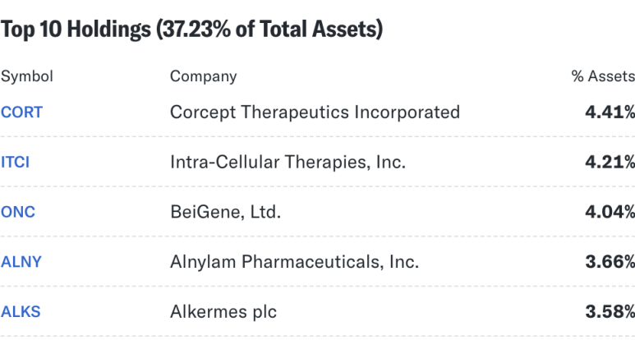Select the Alnylam Pharmaceuticals, Inc. company name
Screen dimensions: 635x340
click(x=294, y=262)
